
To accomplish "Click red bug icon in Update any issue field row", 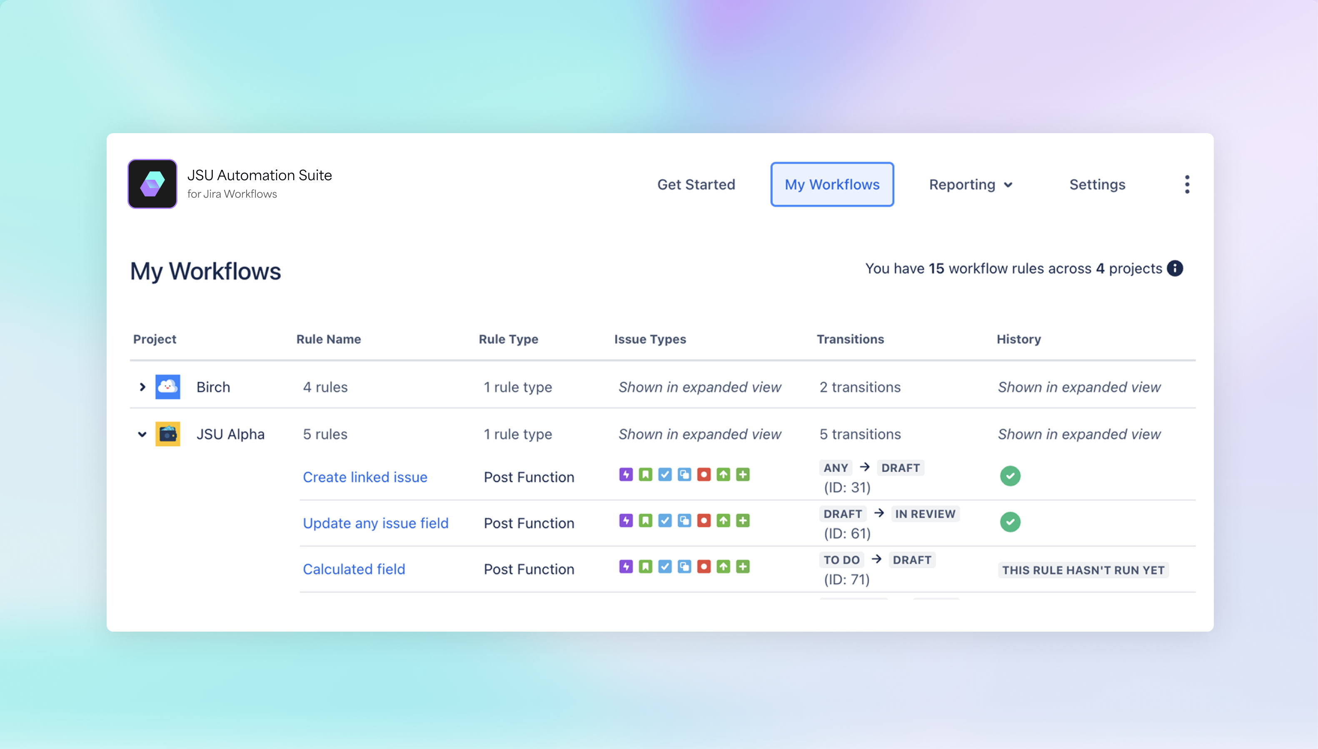I will tap(704, 521).
